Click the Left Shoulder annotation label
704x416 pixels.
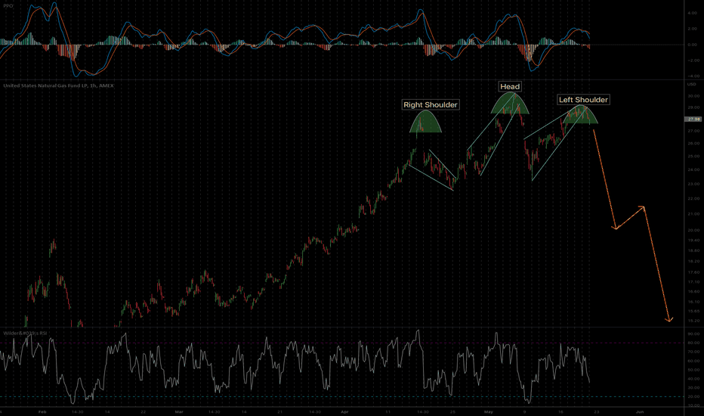(x=583, y=100)
